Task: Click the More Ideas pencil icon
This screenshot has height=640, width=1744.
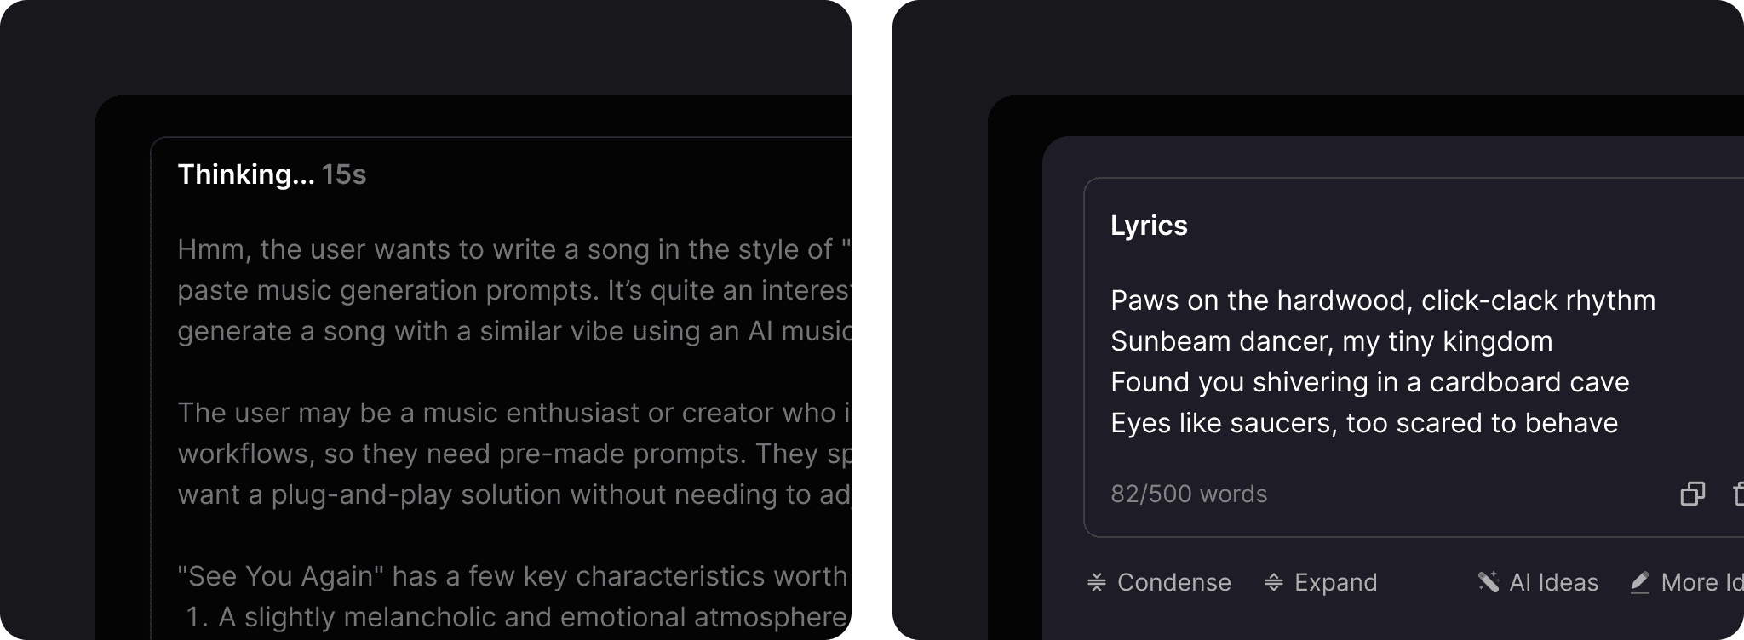Action: [1639, 582]
